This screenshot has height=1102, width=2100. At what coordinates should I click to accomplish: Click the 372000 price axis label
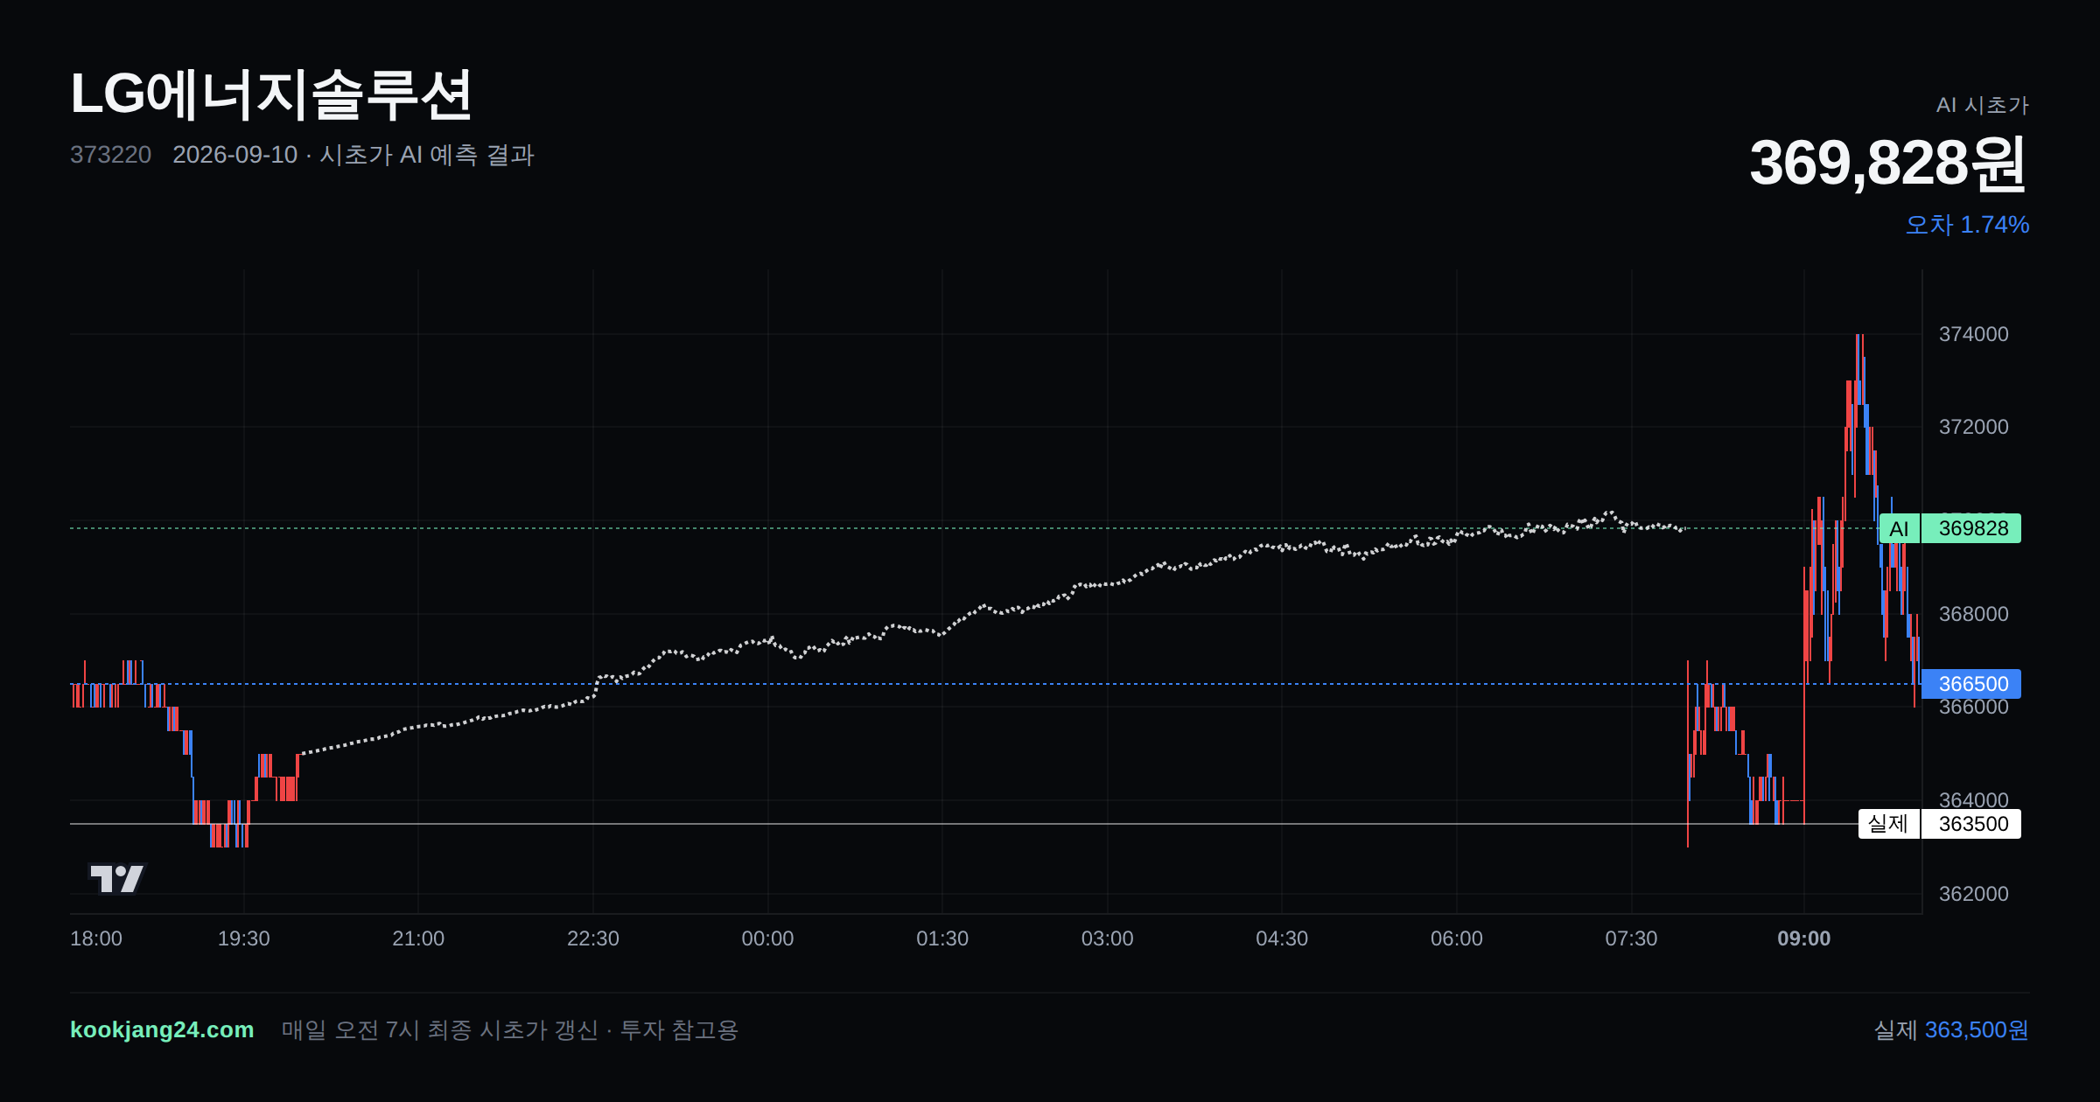1974,427
